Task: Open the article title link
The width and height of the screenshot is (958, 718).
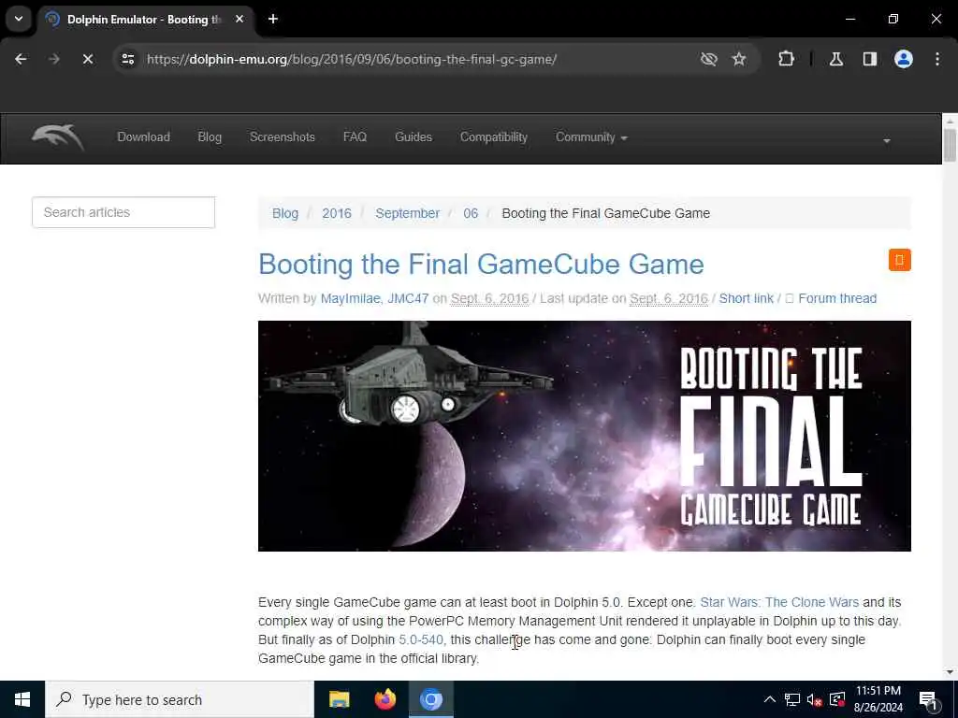Action: click(x=481, y=265)
